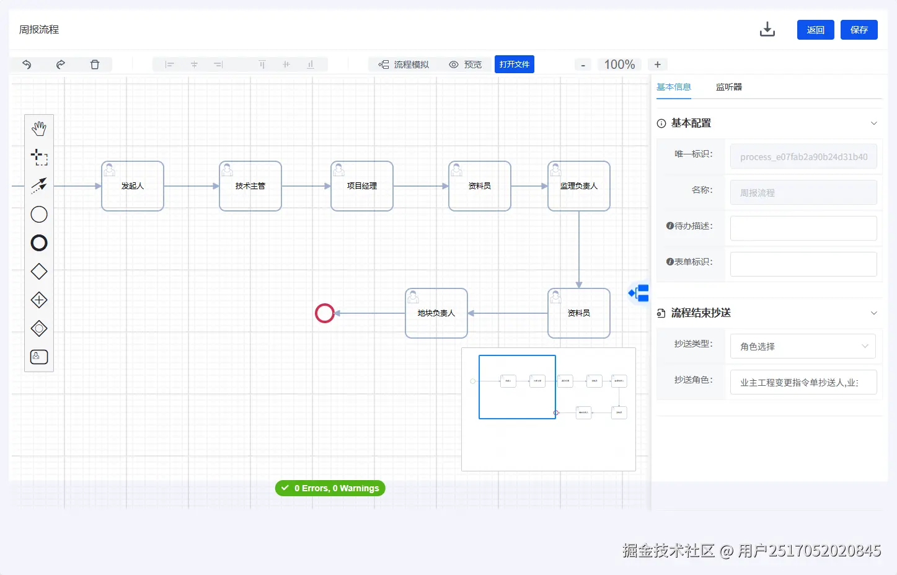Choose the User Task tool from palette
This screenshot has height=575, width=897.
point(38,357)
